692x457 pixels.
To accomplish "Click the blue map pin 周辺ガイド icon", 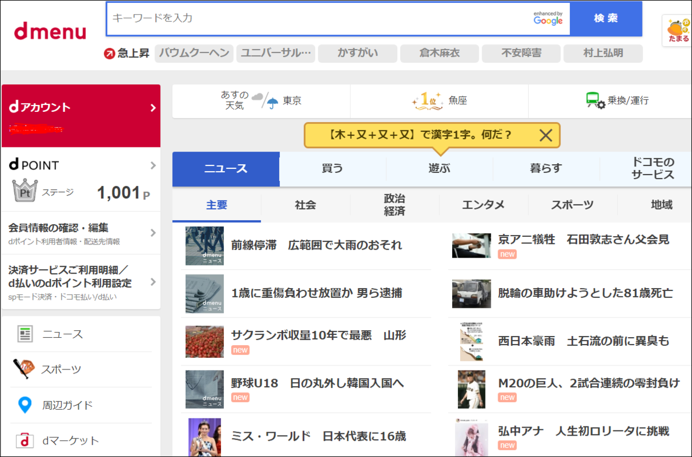I will [x=24, y=405].
